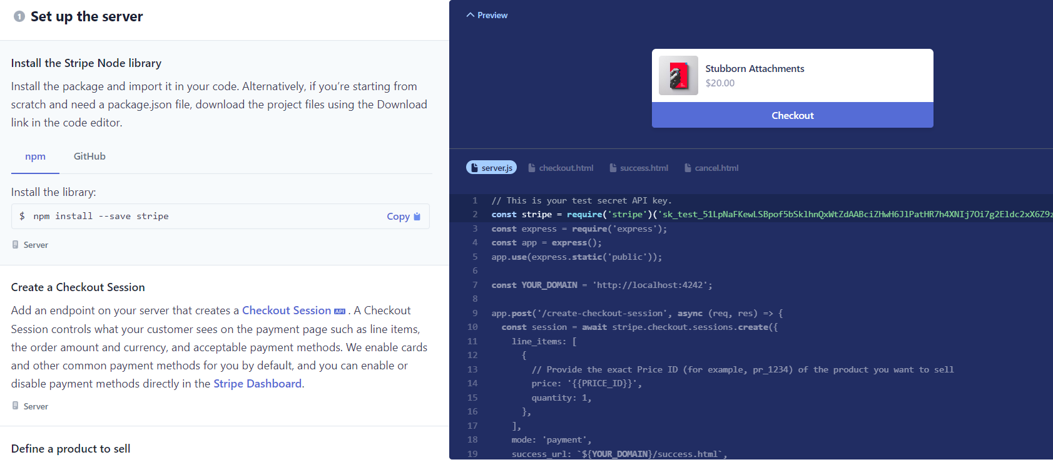Click the Server icon under npm install
The height and width of the screenshot is (462, 1053).
click(x=15, y=245)
